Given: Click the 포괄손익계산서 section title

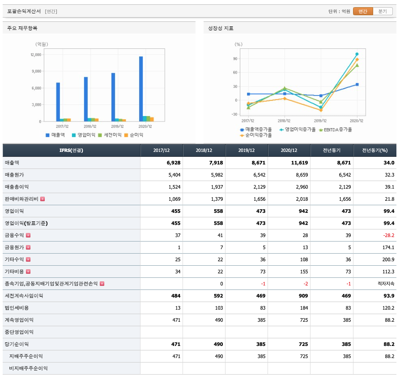Looking at the screenshot, I should [24, 11].
